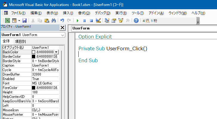The image size is (217, 119).
Task: Click the Insert UserForm toolbar icon
Action: coord(14,21)
